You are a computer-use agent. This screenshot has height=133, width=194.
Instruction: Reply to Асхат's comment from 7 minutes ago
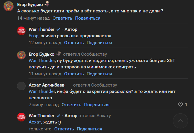(71, 105)
